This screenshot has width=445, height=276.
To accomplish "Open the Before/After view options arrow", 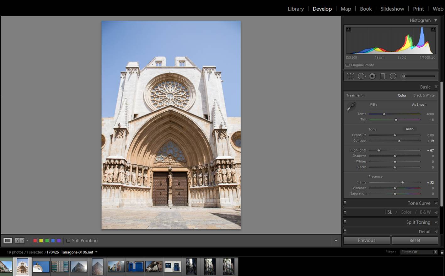I will [x=27, y=241].
